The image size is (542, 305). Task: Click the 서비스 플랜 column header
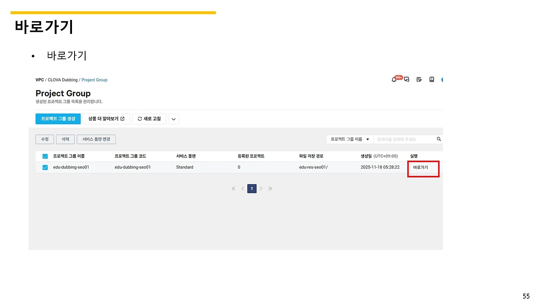pyautogui.click(x=186, y=156)
